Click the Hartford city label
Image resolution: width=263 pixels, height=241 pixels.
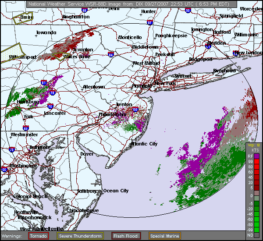222,32
